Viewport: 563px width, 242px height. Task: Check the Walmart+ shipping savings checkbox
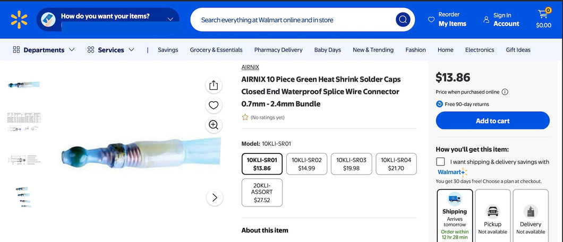coord(440,162)
